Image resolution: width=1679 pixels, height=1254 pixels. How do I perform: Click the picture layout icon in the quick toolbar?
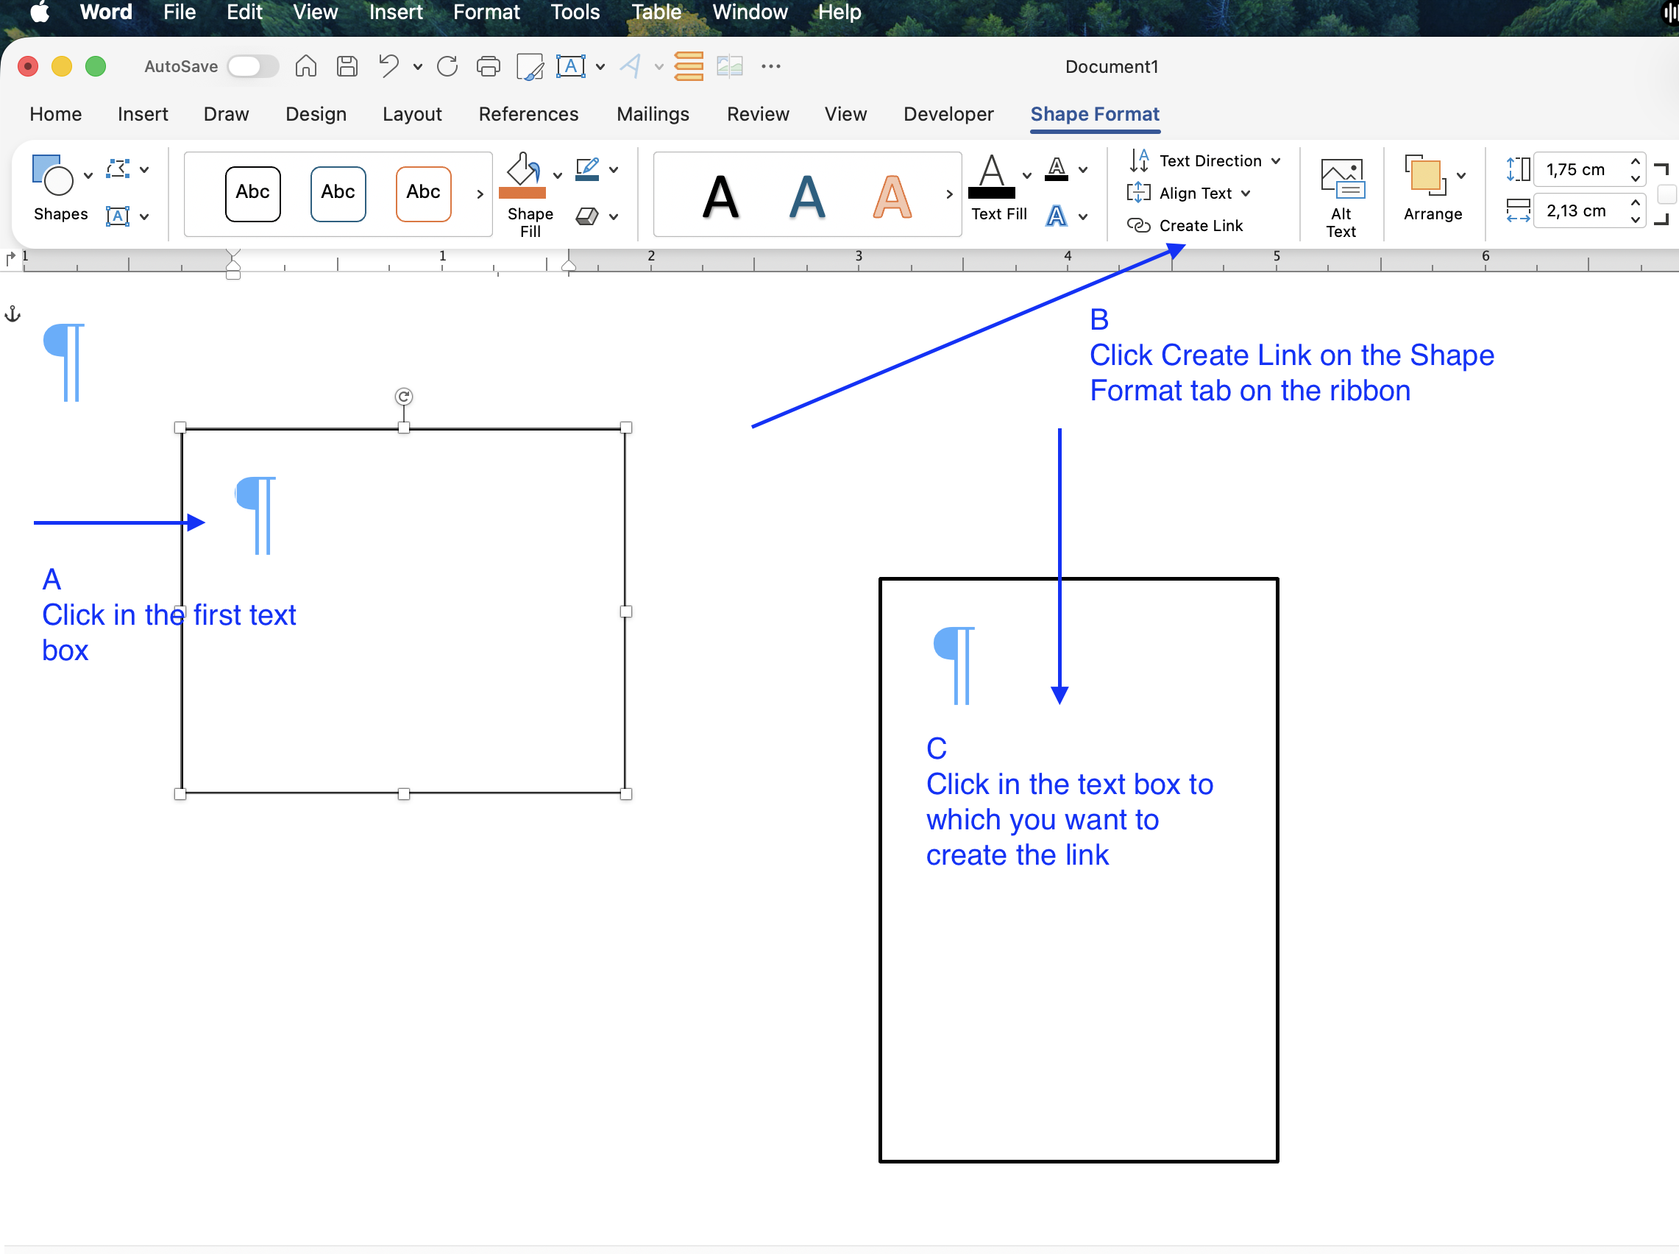pyautogui.click(x=730, y=66)
